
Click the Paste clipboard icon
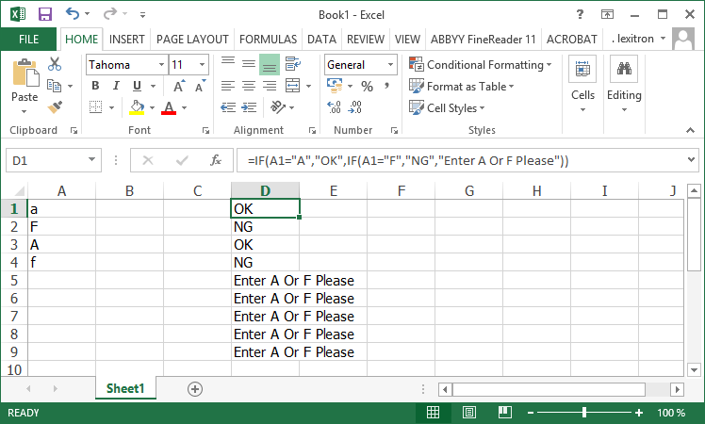25,72
